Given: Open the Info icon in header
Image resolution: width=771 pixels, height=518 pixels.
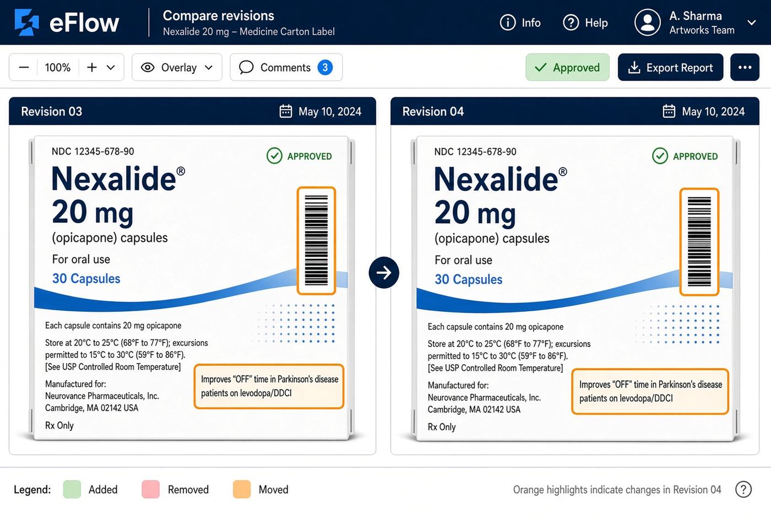Looking at the screenshot, I should [x=507, y=23].
